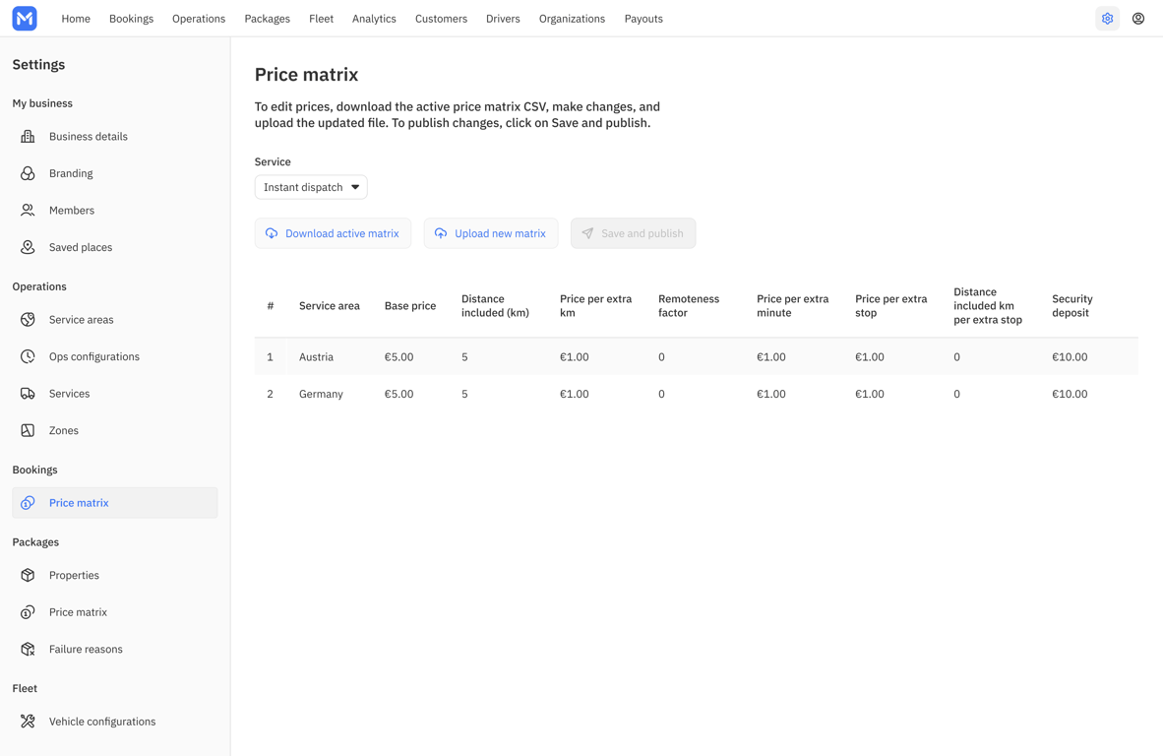Click Upload new matrix button
Viewport: 1163px width, 756px height.
coord(491,233)
